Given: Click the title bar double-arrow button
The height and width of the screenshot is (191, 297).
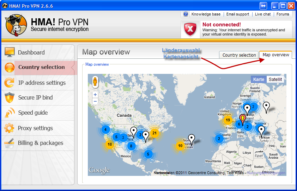Looking at the screenshot, I should pos(263,6).
